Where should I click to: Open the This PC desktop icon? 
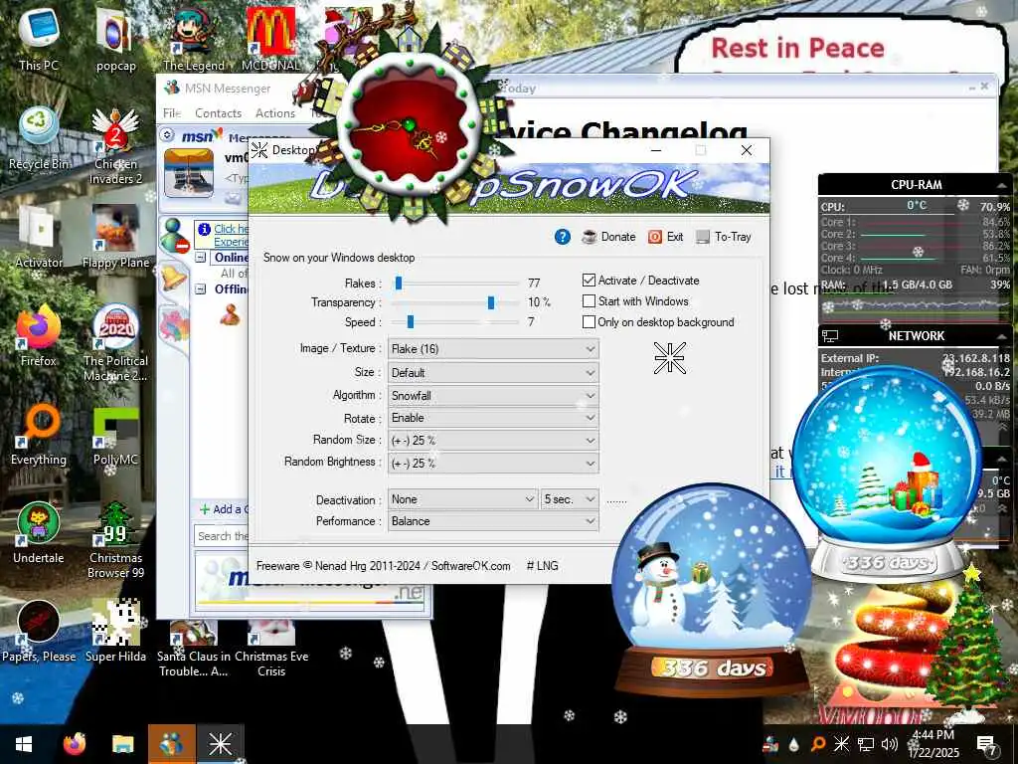coord(39,39)
